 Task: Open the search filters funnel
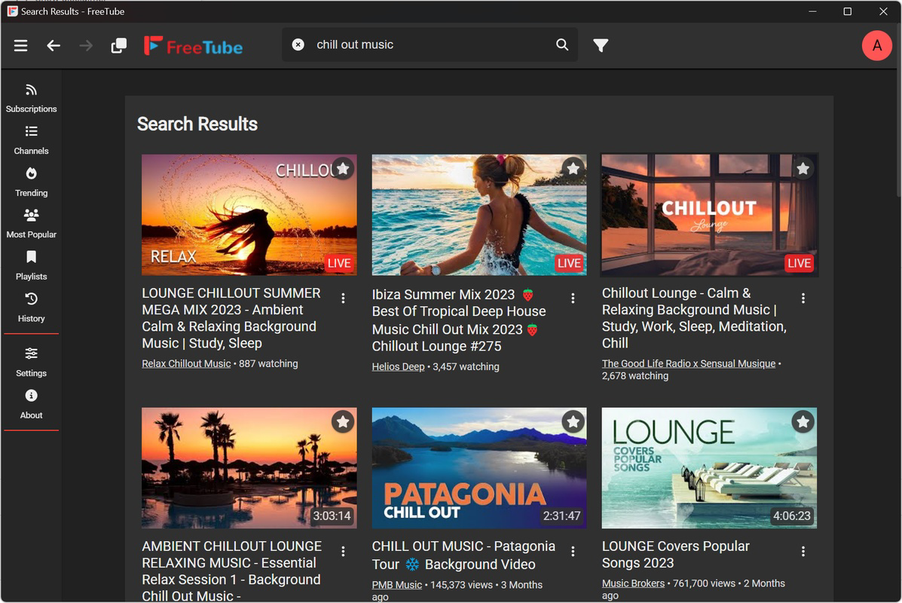click(x=601, y=45)
